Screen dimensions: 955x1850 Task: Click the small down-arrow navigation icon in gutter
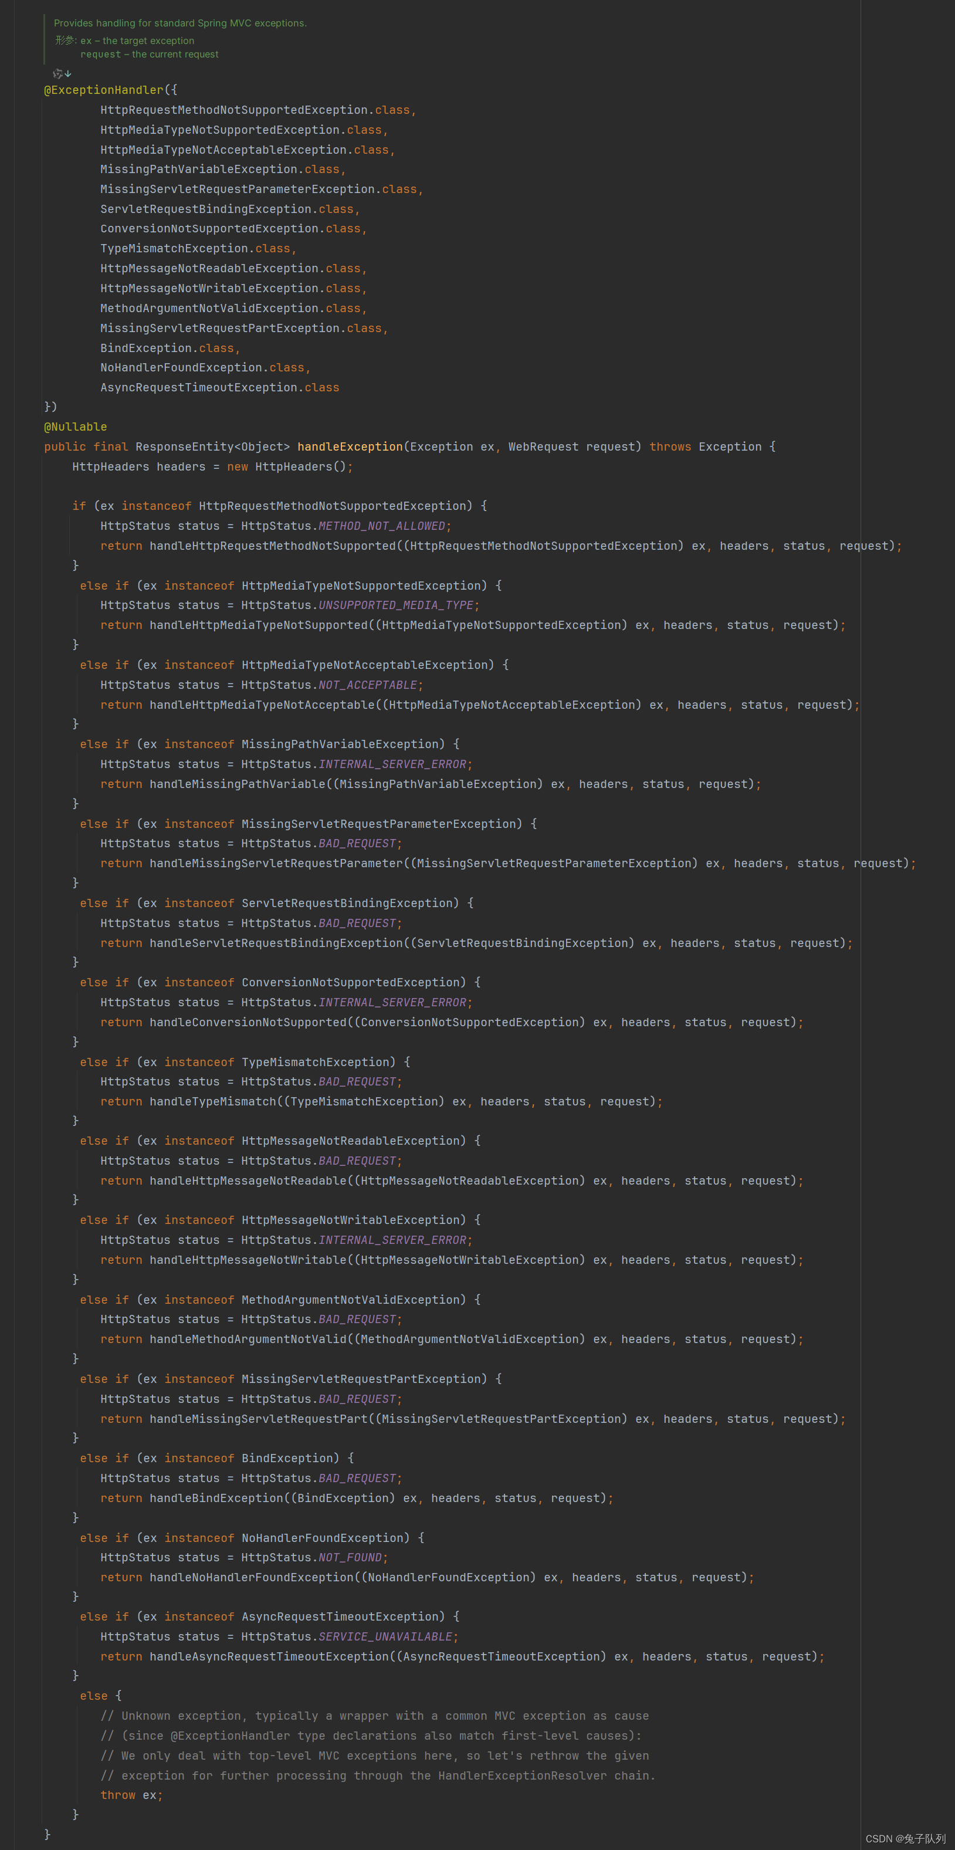click(68, 74)
